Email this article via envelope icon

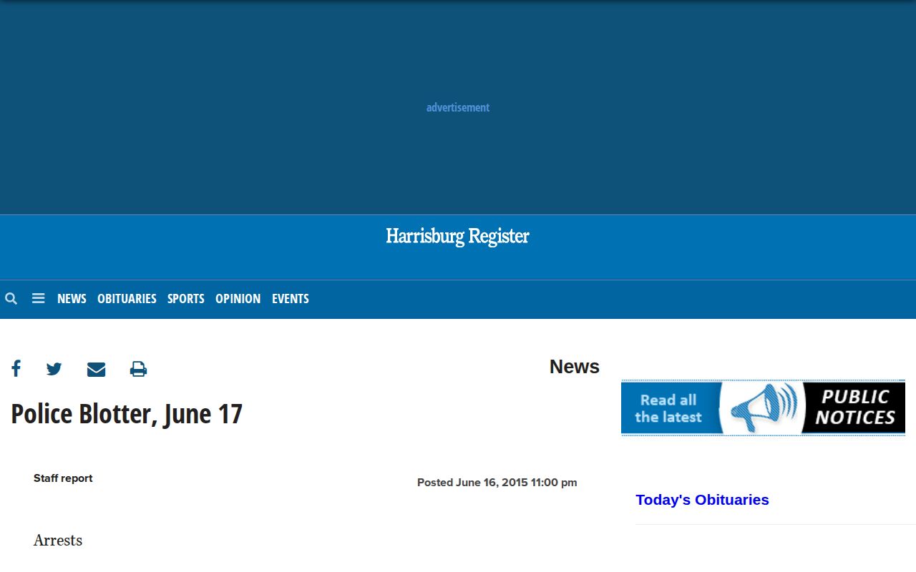[96, 369]
